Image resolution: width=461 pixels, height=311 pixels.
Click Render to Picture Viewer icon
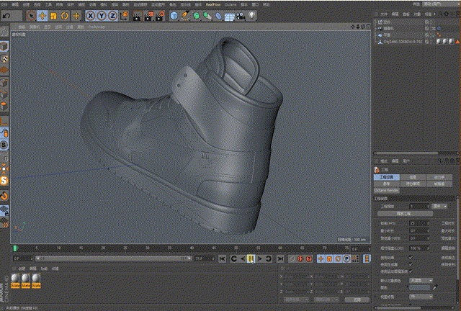pos(148,16)
